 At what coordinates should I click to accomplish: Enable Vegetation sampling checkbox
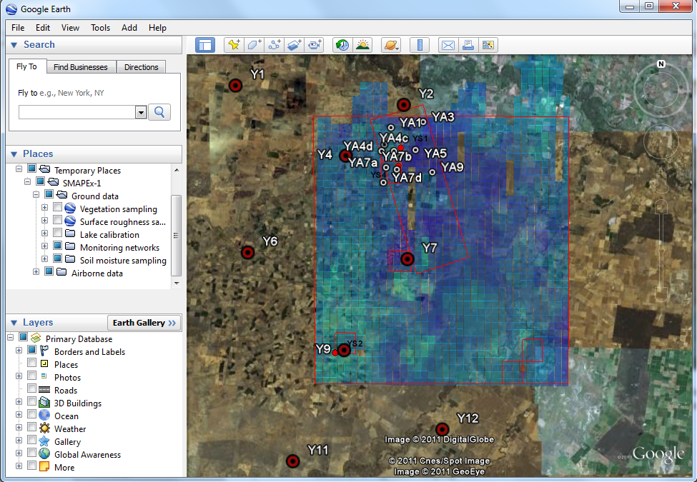tap(57, 207)
